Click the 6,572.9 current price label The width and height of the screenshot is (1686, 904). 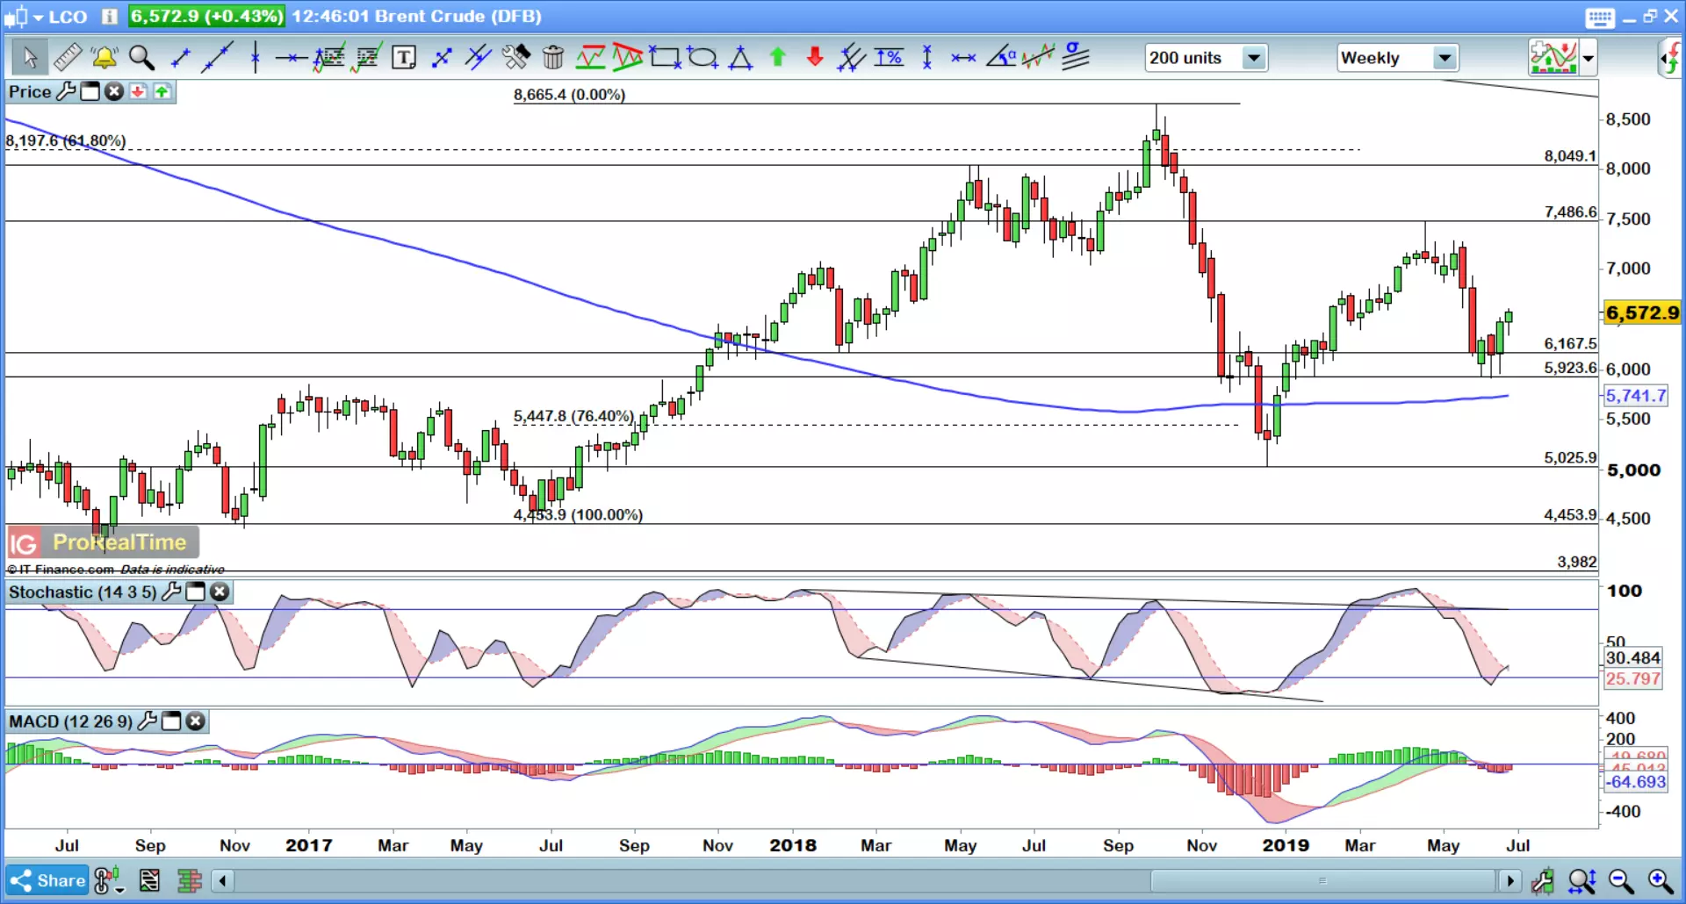pos(1642,312)
